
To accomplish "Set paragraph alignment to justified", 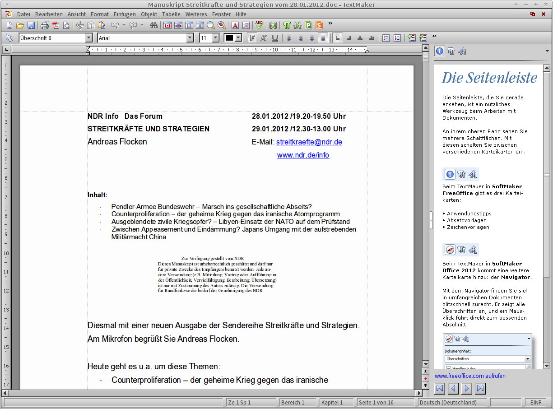I will click(323, 38).
